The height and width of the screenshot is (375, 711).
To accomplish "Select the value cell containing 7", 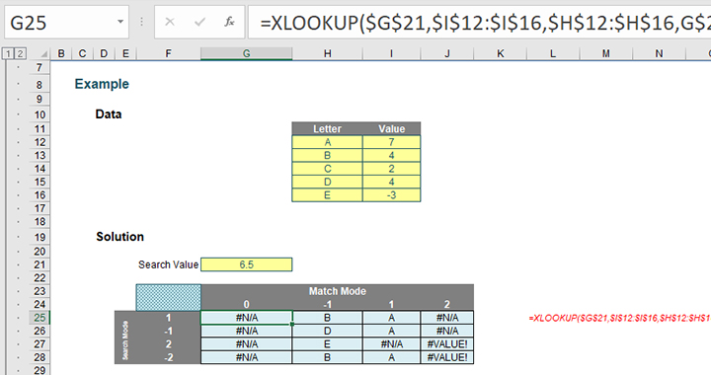I will pyautogui.click(x=391, y=142).
